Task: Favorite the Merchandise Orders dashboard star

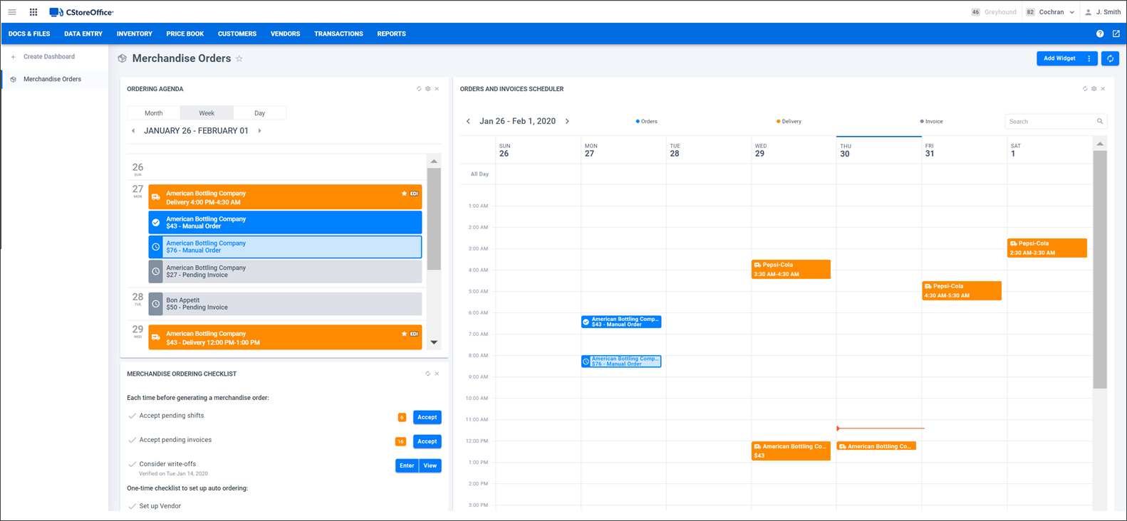Action: (239, 59)
